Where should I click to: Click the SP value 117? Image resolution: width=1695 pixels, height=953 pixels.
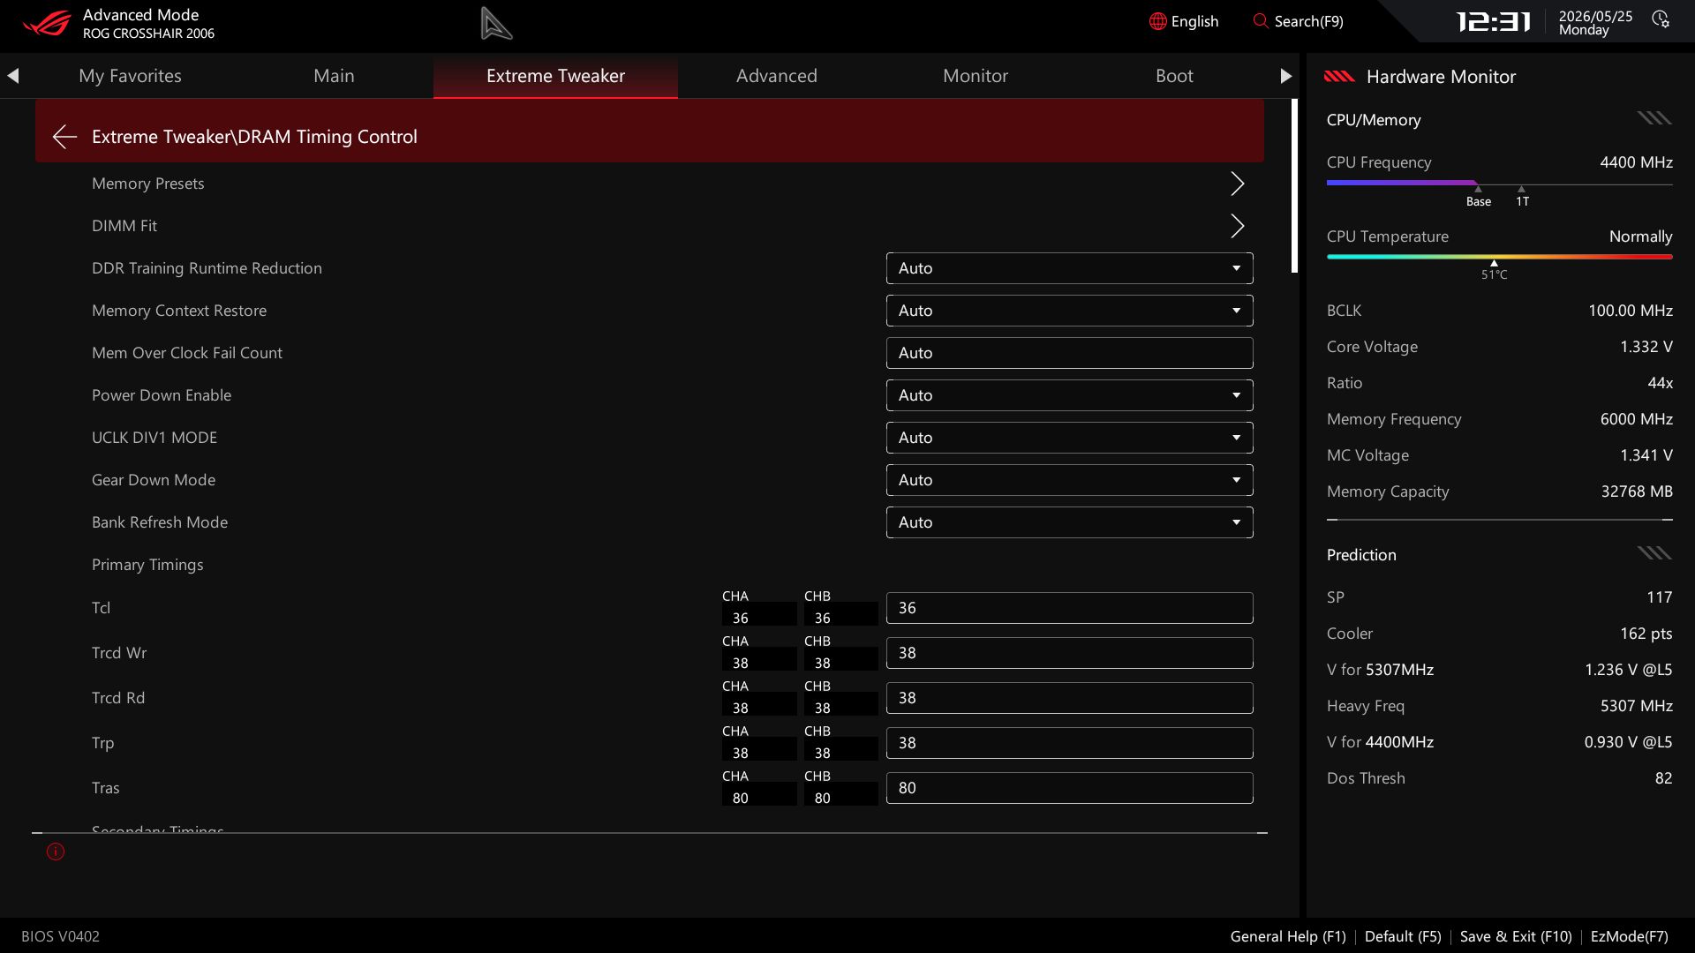click(x=1659, y=597)
